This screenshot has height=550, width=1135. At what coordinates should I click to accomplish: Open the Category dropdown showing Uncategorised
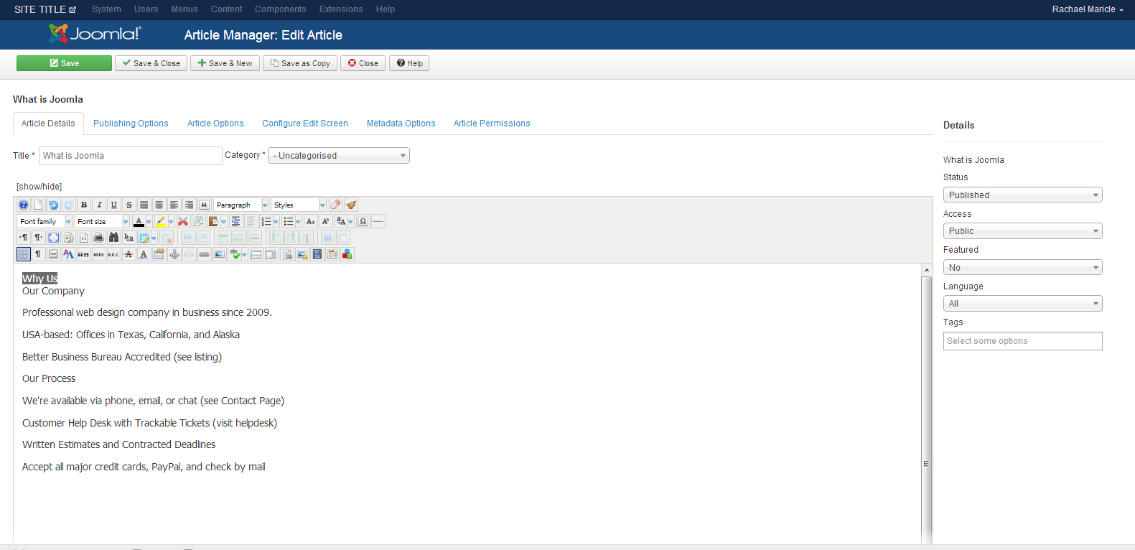click(339, 155)
